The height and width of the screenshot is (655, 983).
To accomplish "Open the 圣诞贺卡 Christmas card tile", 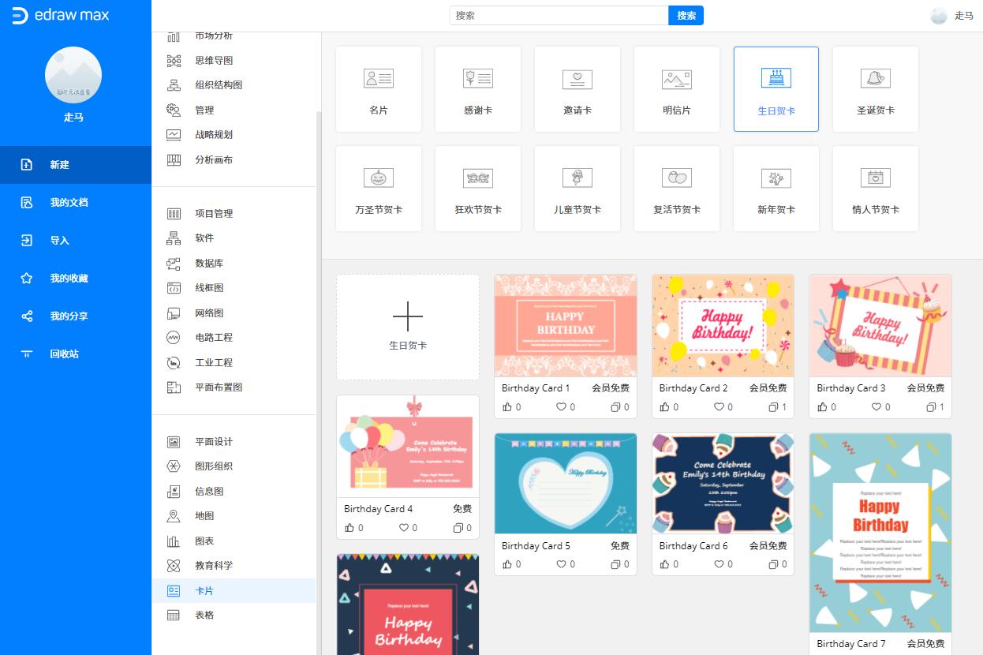I will pos(876,88).
